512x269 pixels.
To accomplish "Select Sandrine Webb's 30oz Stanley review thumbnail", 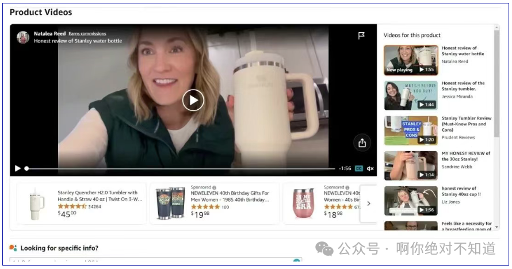I will (x=411, y=166).
